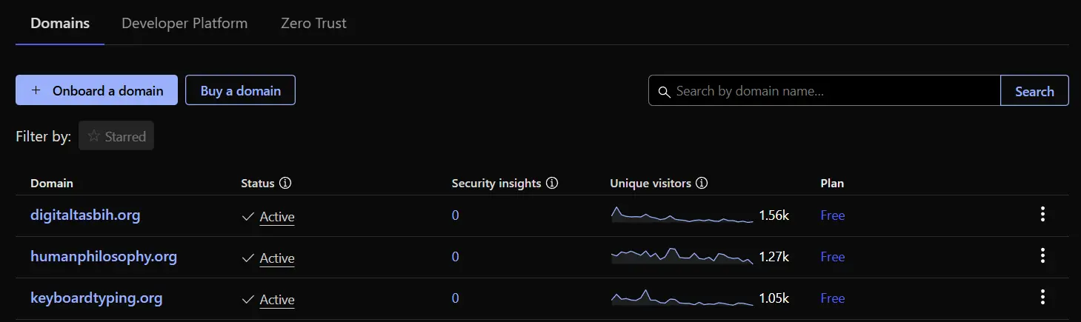Click info icon beside Security insights header

pos(551,183)
